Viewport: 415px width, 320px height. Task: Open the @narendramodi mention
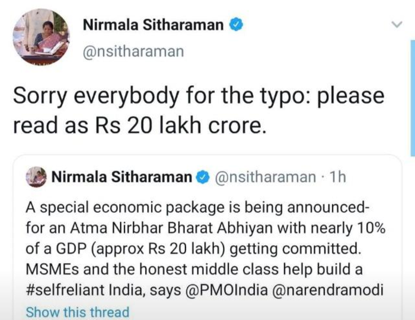(x=326, y=290)
